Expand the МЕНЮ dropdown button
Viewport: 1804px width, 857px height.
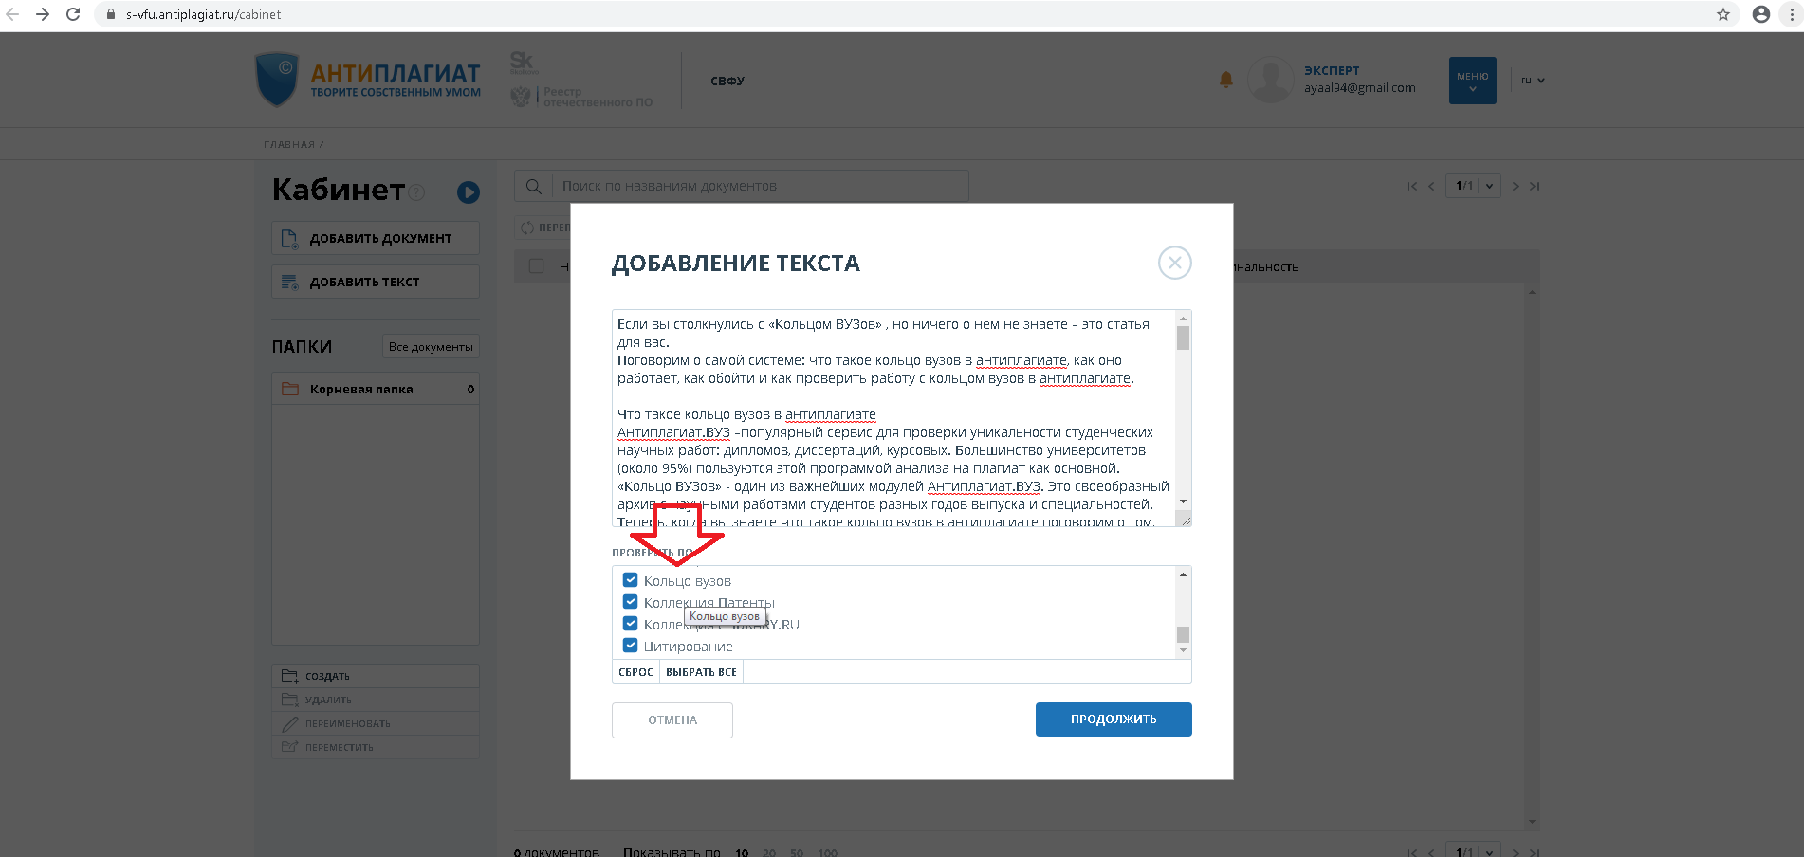[x=1472, y=81]
